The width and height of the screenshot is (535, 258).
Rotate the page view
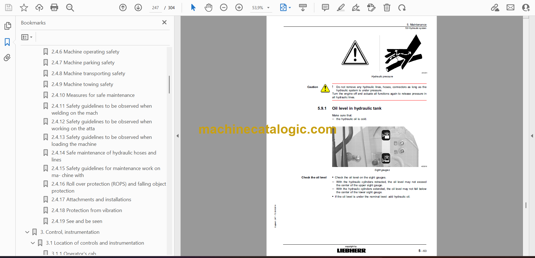(402, 8)
